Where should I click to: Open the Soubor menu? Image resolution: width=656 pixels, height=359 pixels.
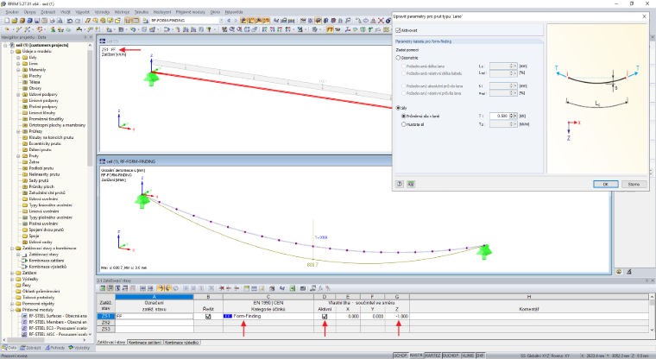[13, 12]
